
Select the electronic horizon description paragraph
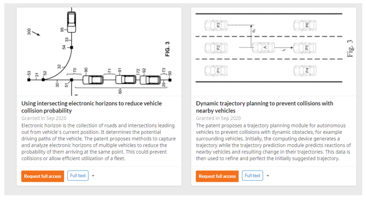(99, 142)
